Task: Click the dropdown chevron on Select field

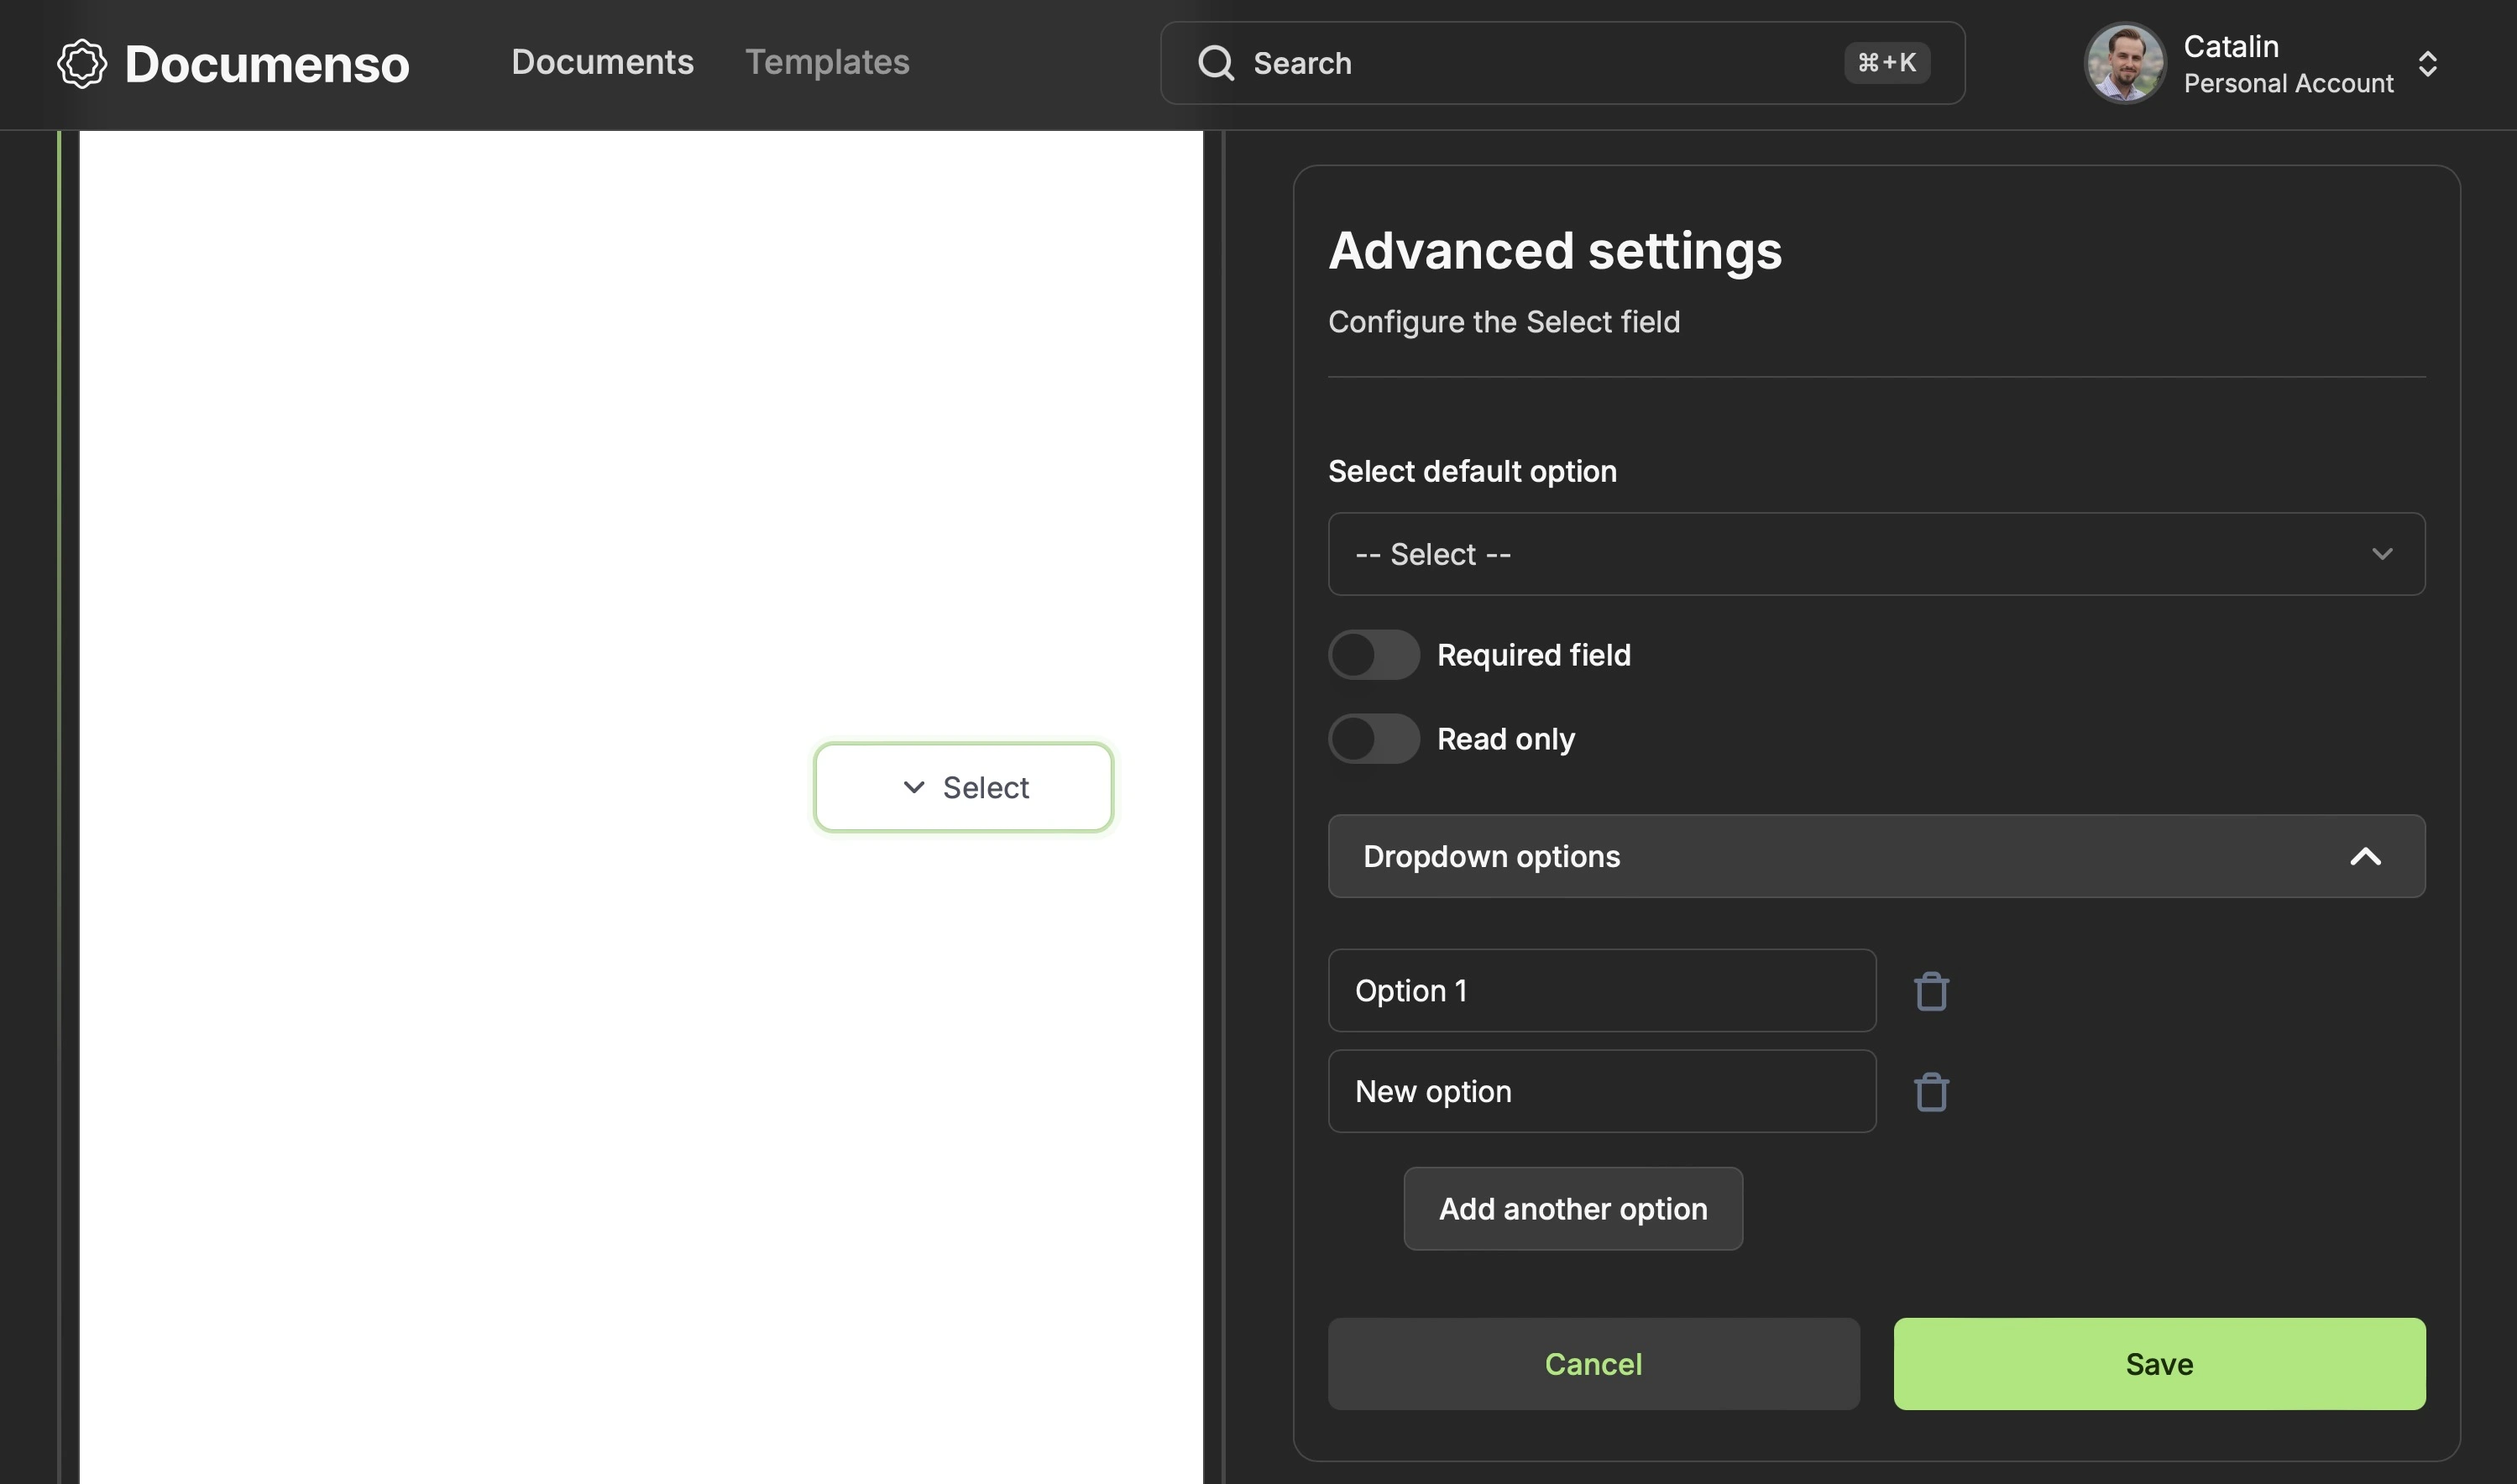Action: click(912, 786)
